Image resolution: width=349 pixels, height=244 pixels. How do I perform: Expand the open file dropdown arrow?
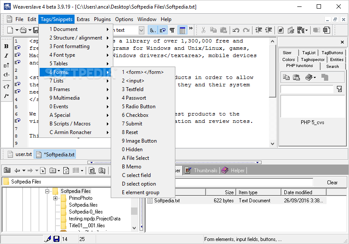click(x=30, y=30)
